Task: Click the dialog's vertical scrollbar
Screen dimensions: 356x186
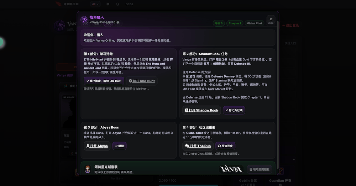Action: [278, 89]
